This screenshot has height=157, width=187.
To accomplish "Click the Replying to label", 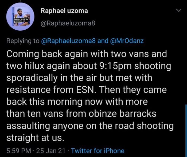I will pyautogui.click(x=23, y=41).
